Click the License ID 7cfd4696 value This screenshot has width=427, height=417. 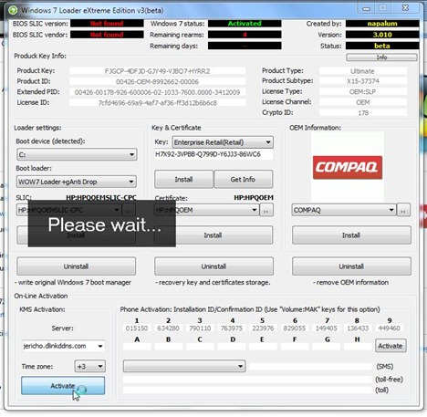pos(158,103)
